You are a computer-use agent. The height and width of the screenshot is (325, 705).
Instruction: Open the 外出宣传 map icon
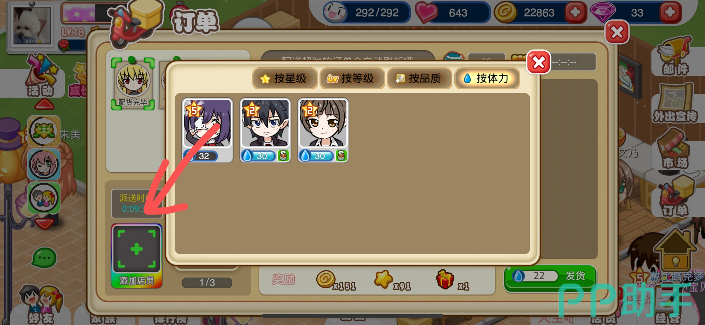(x=675, y=103)
